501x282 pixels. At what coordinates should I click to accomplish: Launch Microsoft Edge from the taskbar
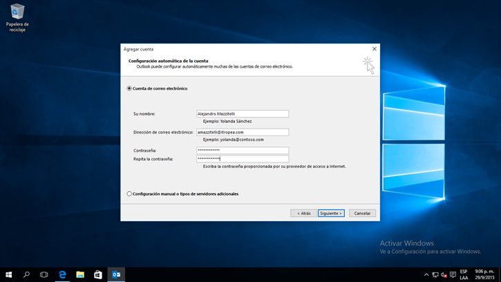[62, 274]
